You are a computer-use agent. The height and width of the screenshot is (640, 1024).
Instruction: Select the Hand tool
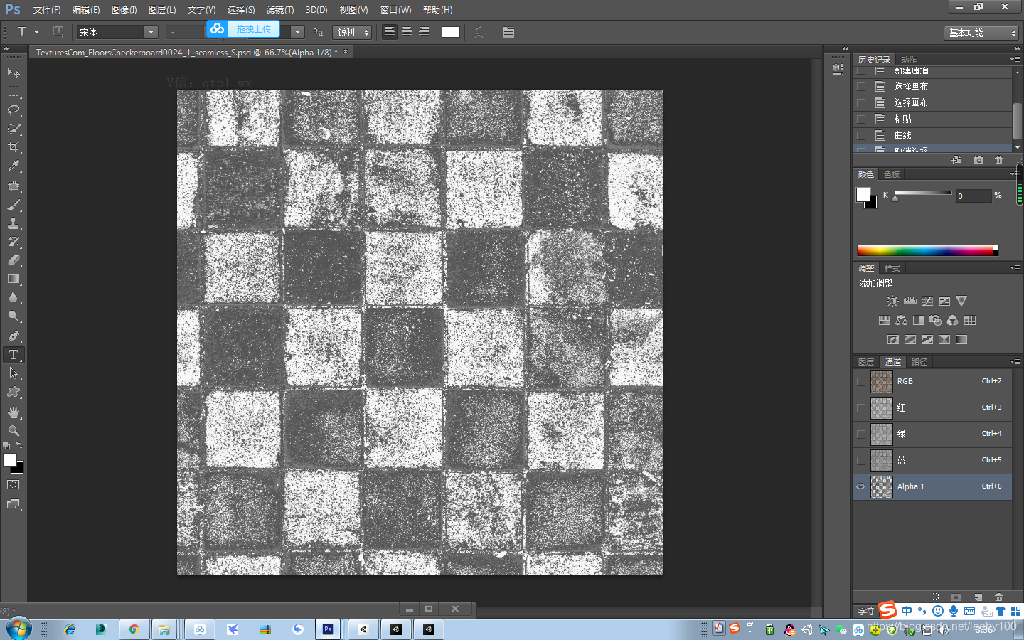tap(14, 412)
